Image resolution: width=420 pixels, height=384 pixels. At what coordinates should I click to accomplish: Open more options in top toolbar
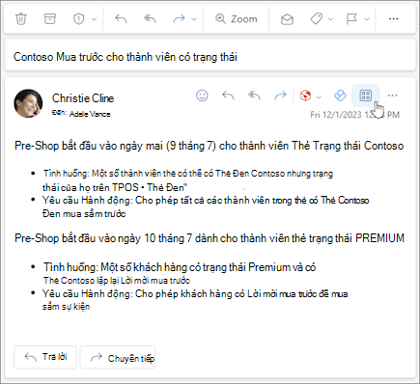tap(393, 19)
